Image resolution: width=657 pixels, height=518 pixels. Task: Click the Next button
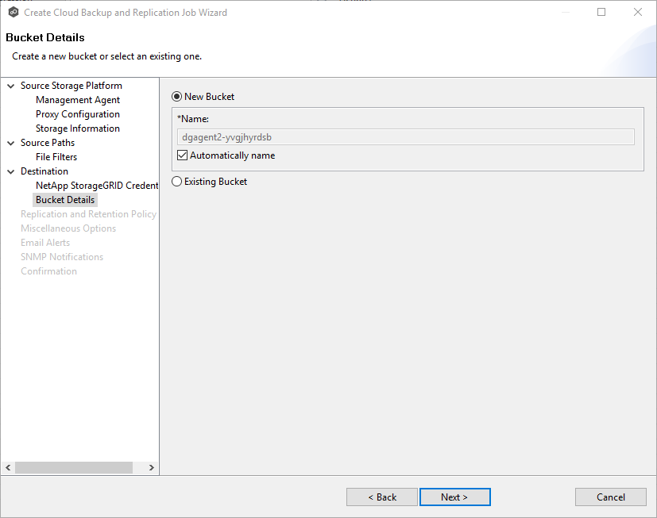click(x=454, y=497)
